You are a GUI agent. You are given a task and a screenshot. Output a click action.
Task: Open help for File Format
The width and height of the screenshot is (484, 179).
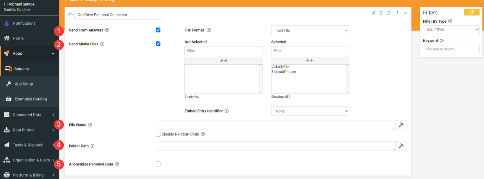(209, 30)
